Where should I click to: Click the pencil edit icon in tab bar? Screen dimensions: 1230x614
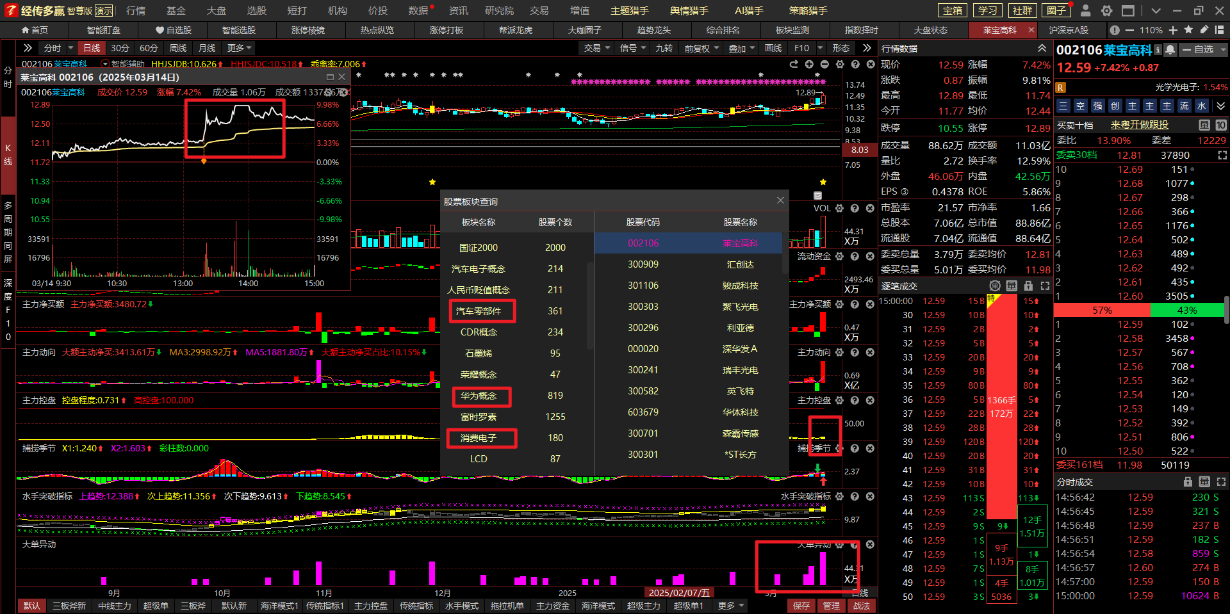[1204, 30]
